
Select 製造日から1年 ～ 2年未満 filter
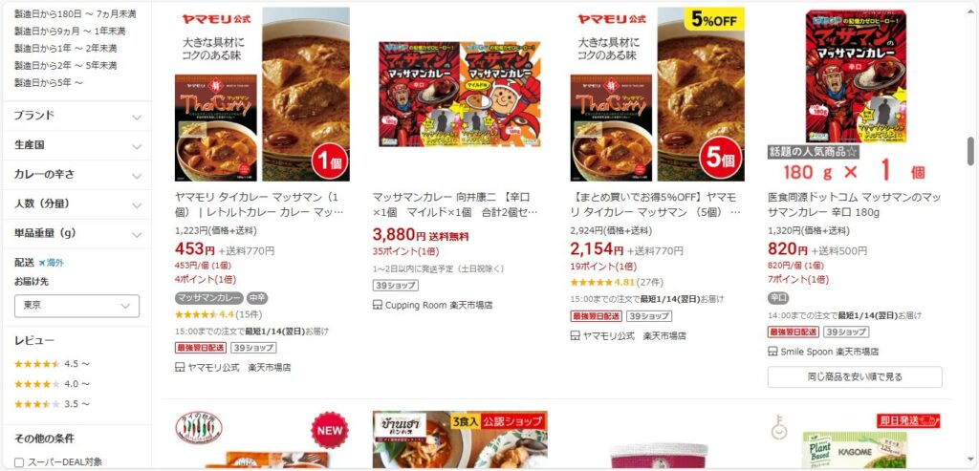point(66,48)
